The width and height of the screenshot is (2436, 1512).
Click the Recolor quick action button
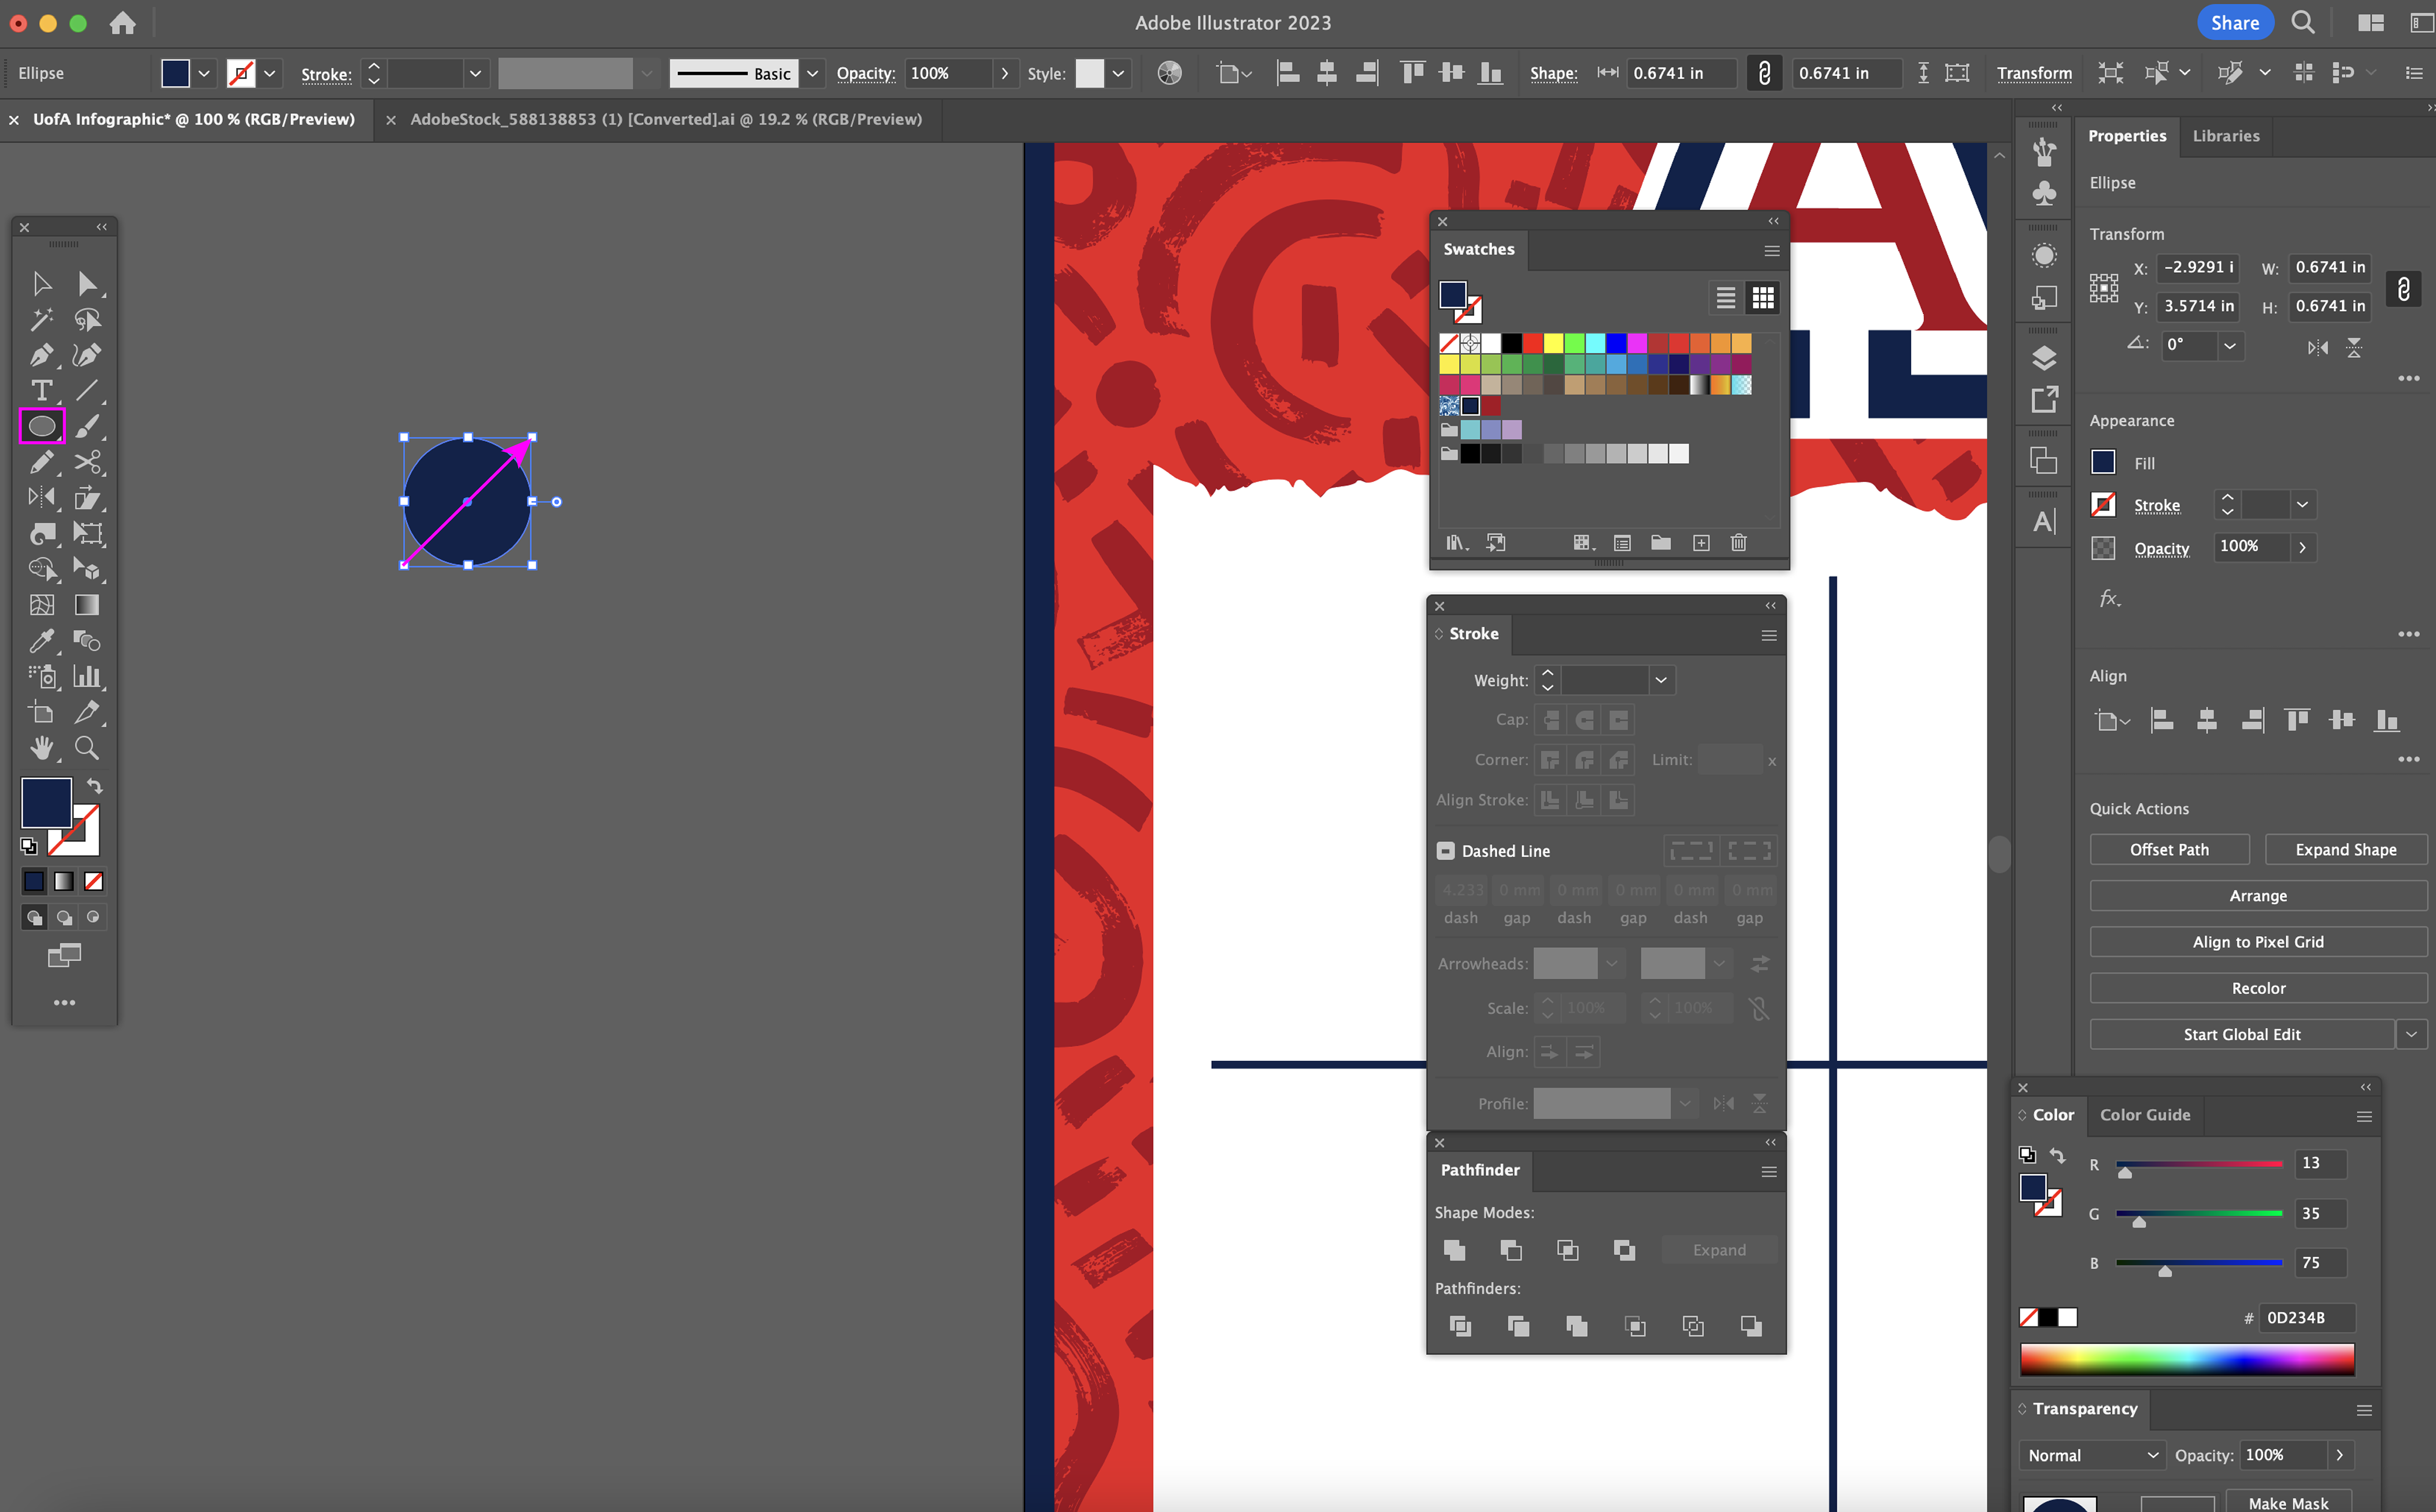[x=2258, y=988]
